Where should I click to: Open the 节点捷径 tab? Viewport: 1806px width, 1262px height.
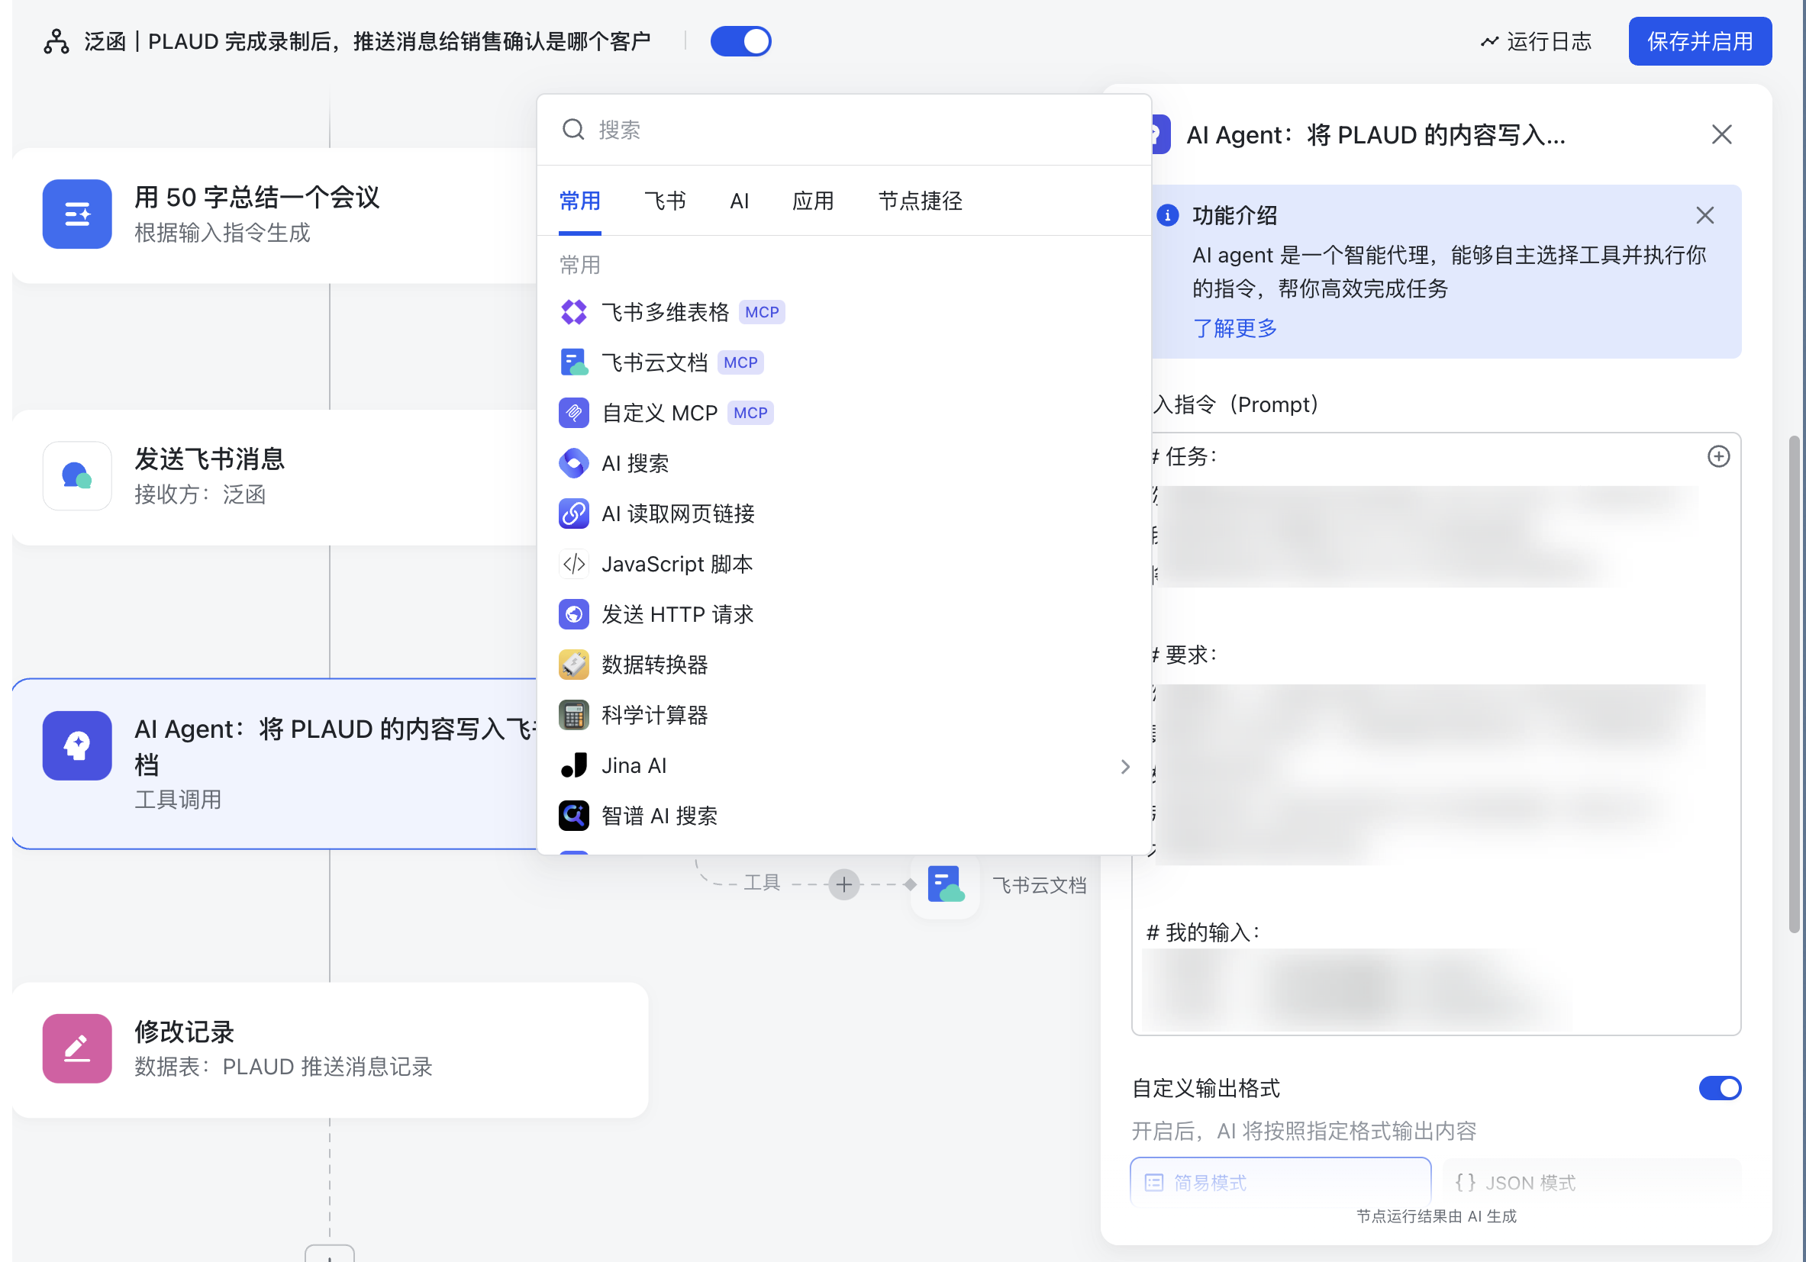920,201
